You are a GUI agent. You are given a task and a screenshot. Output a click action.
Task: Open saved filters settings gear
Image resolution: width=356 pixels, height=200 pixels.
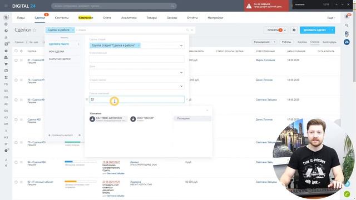click(x=80, y=135)
